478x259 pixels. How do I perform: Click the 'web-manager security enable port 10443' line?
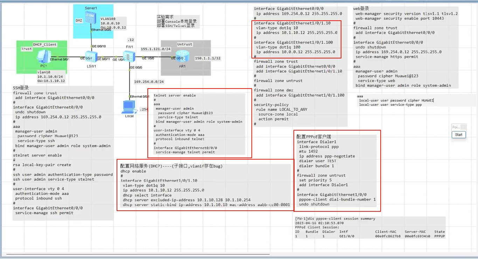400,19
